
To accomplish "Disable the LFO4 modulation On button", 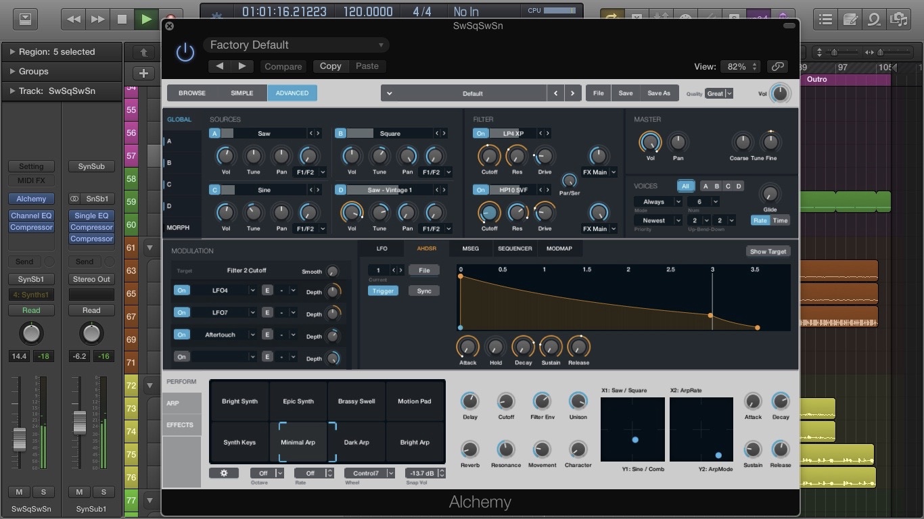I will 181,291.
